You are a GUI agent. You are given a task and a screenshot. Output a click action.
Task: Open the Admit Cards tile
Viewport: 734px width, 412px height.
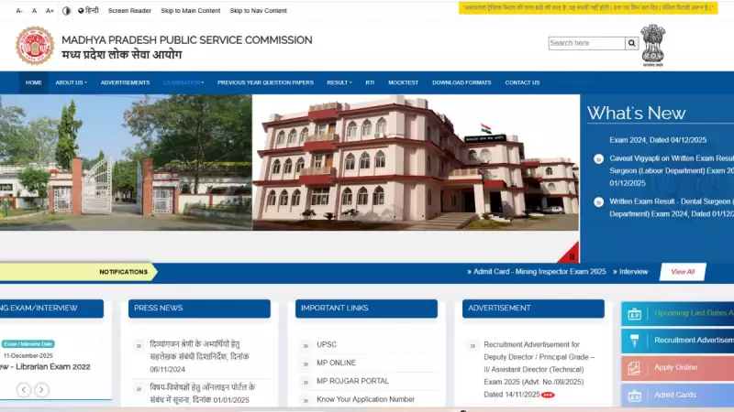(x=677, y=396)
